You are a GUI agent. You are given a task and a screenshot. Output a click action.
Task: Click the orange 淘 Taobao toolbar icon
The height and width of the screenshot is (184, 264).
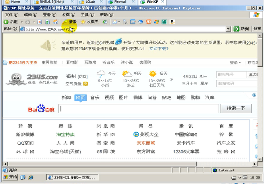(149, 22)
